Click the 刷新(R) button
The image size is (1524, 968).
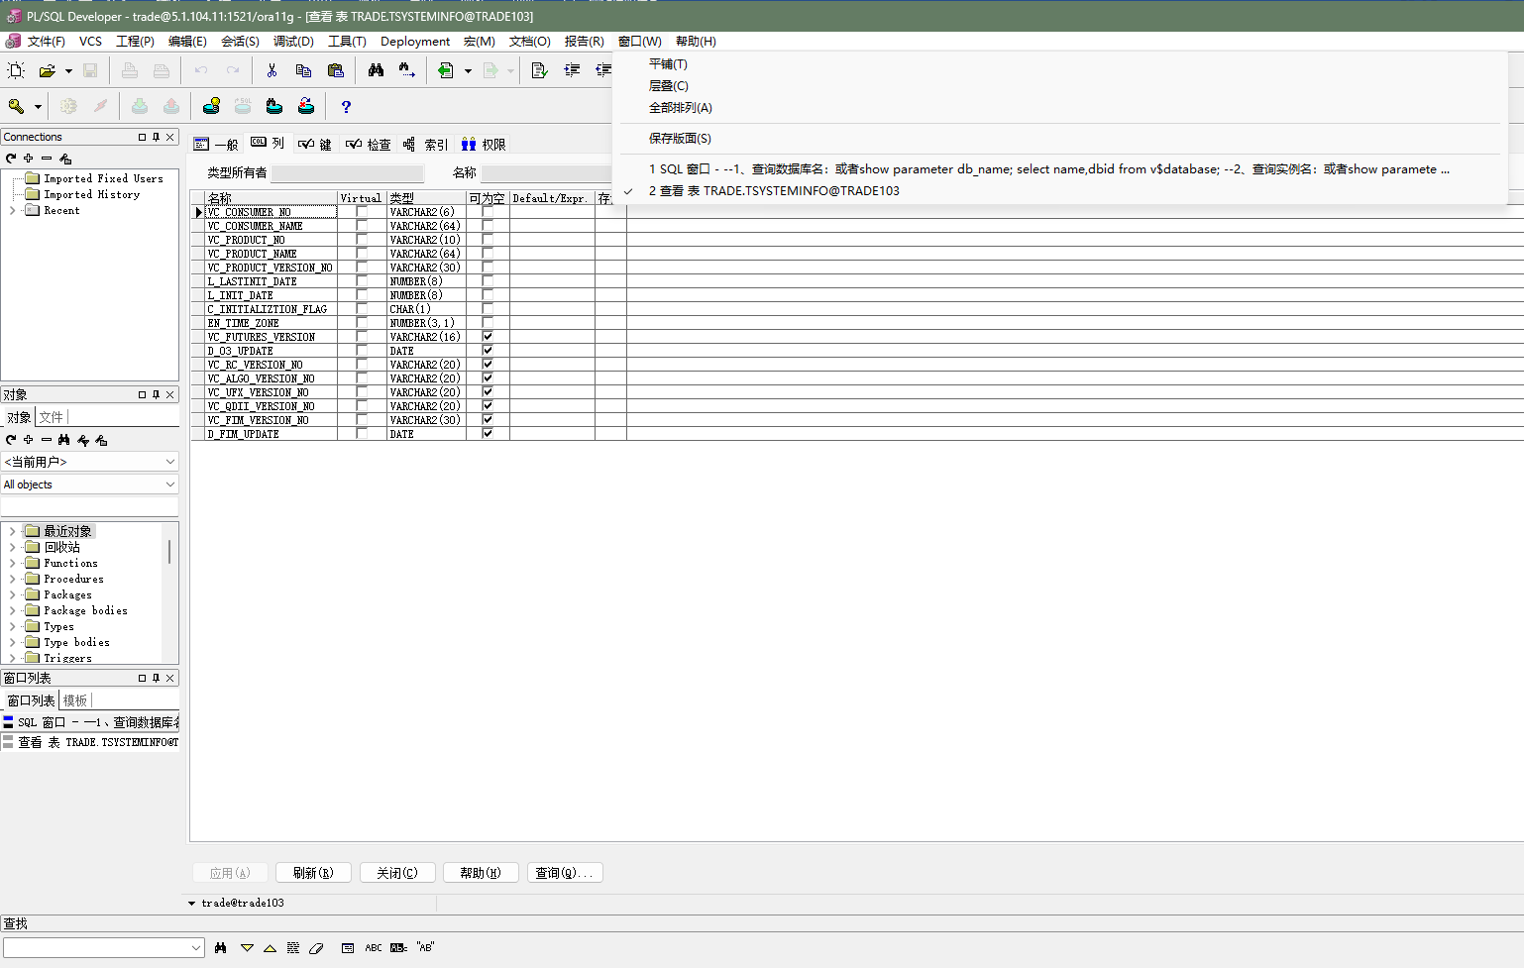click(313, 873)
